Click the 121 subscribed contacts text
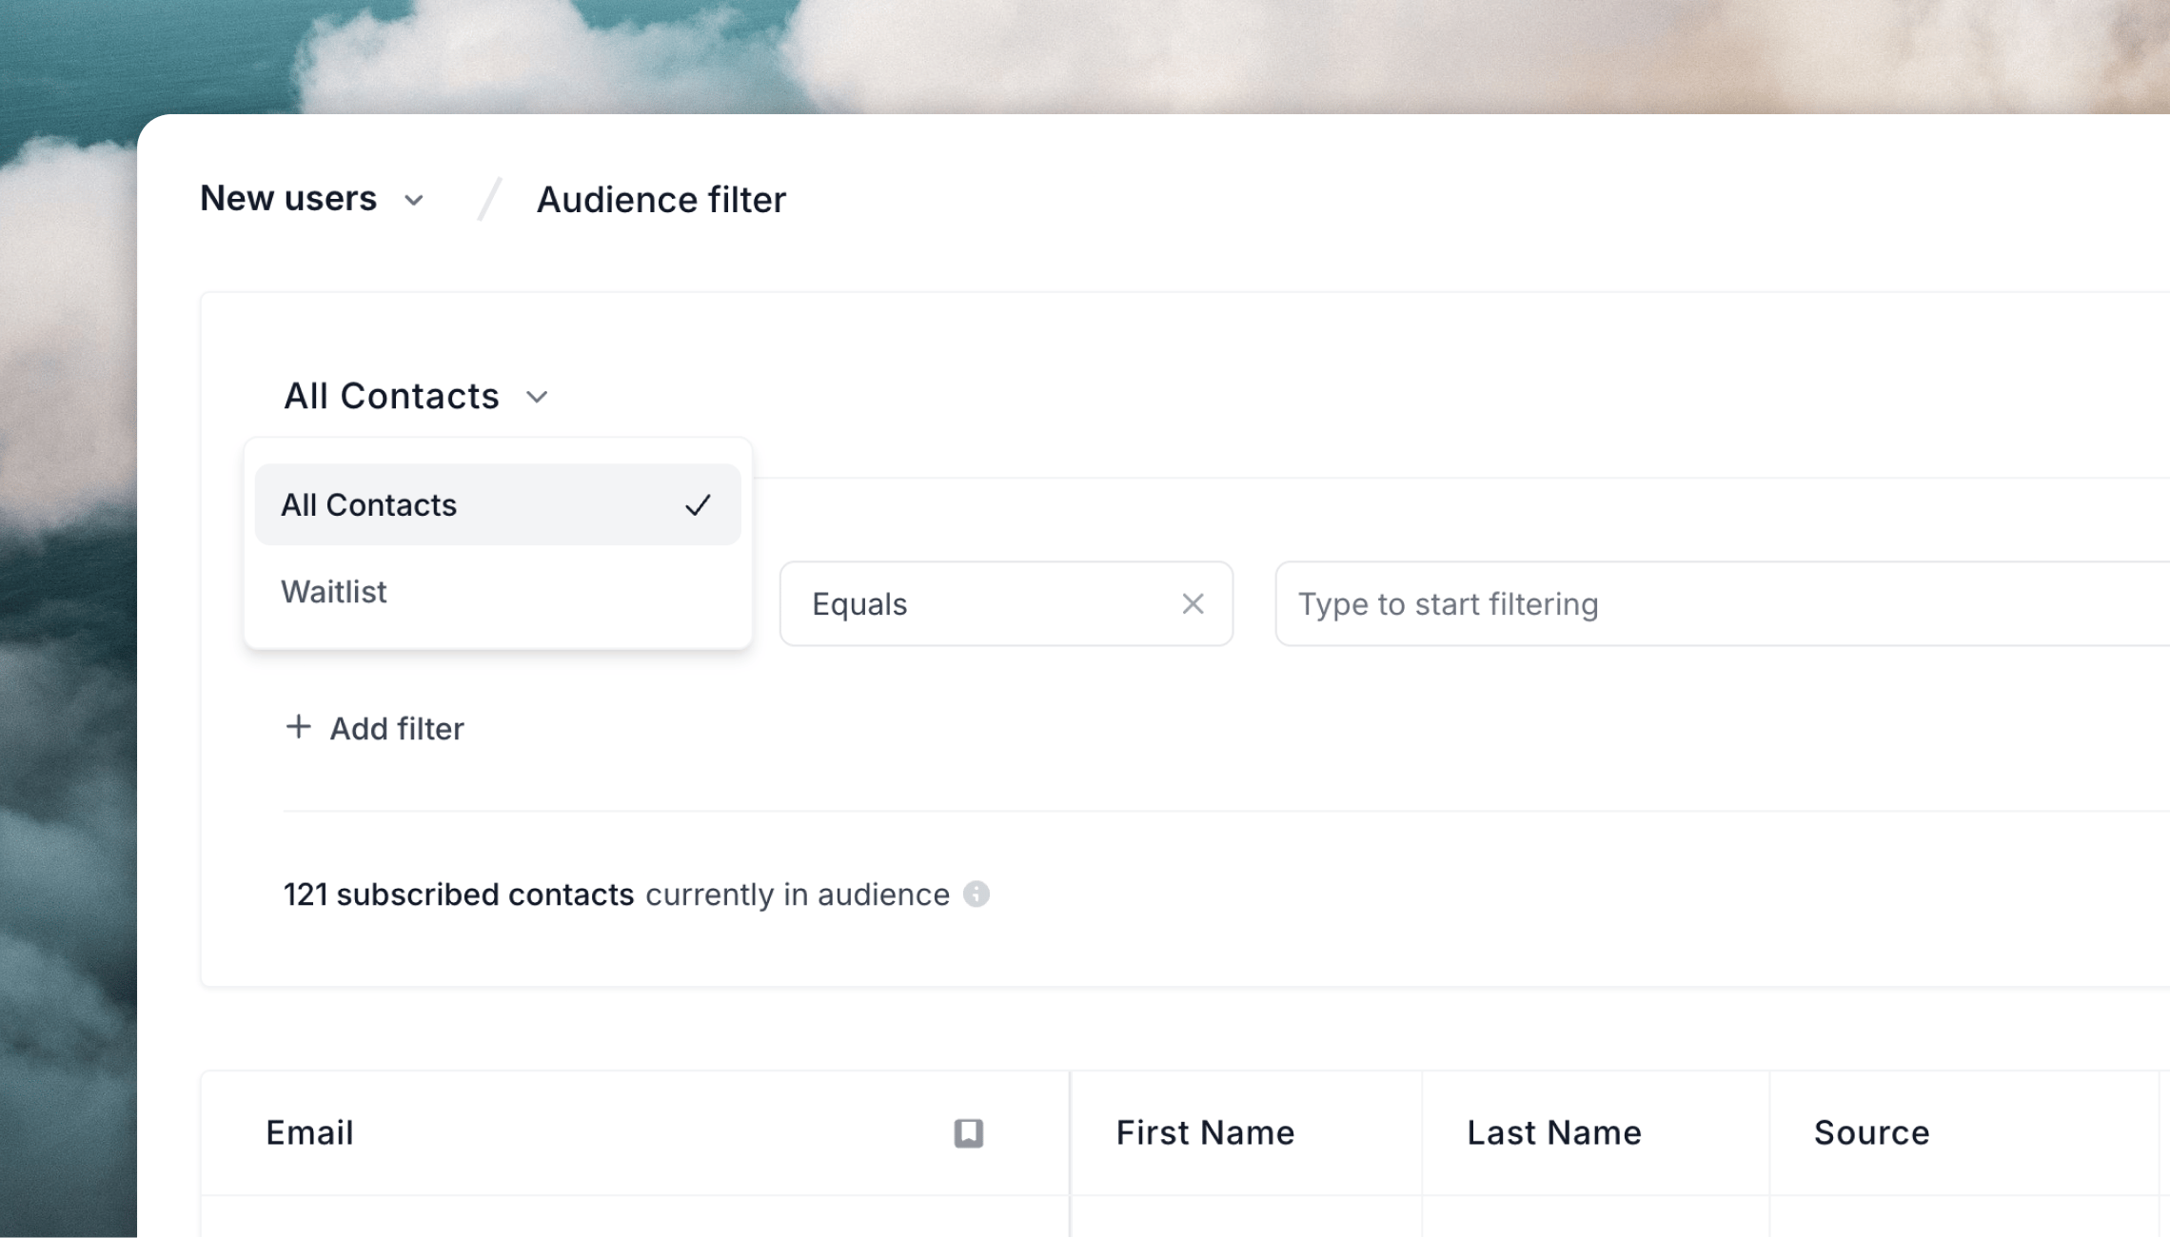The image size is (2170, 1238). click(459, 894)
